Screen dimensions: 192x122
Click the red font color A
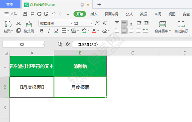[94, 31]
